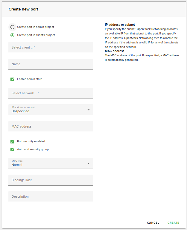Select 'Create port in admin project' radio button
Viewport: 187px width, 230px height.
pos(12,27)
